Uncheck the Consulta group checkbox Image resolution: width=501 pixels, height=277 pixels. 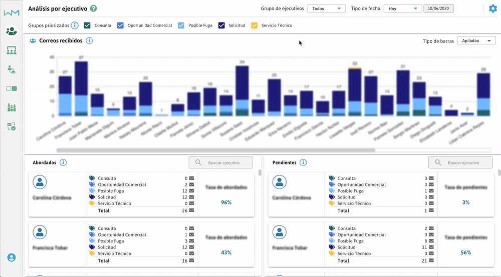click(88, 25)
